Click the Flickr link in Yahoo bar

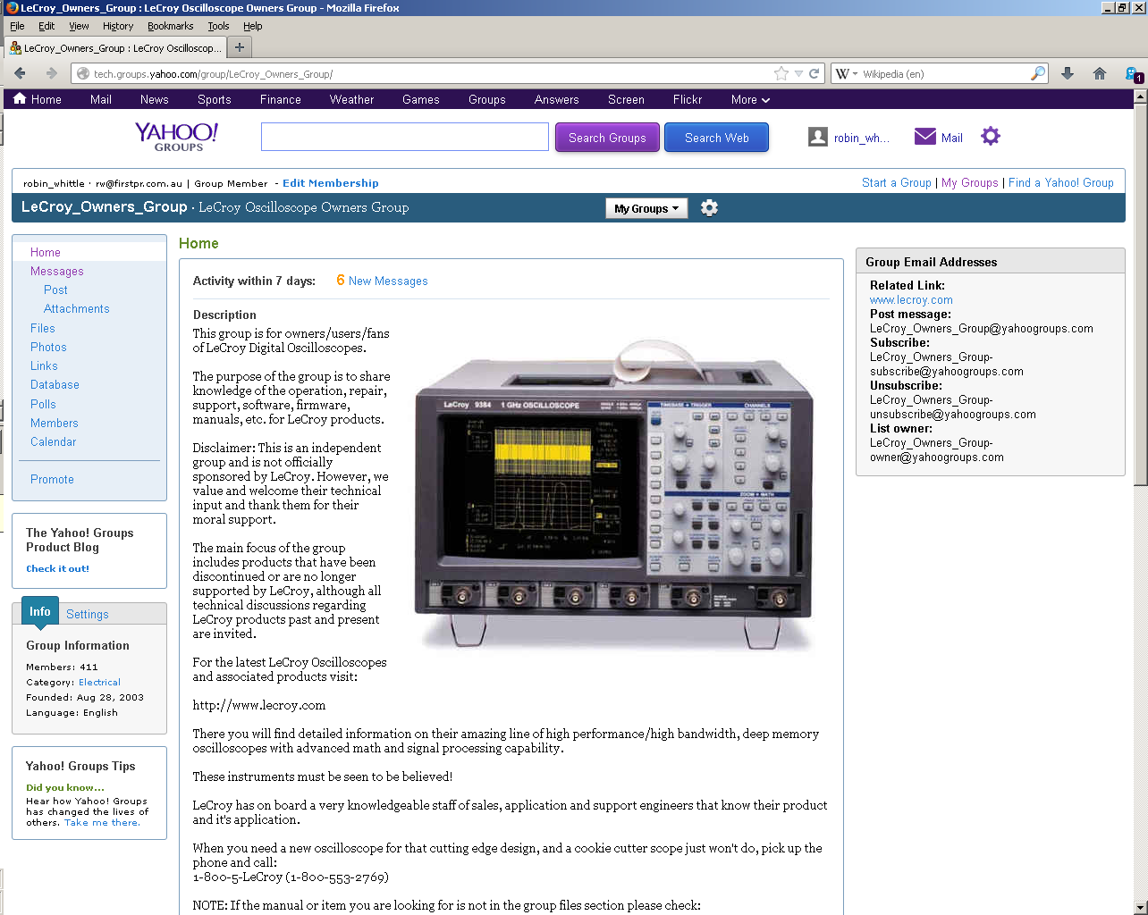[688, 99]
